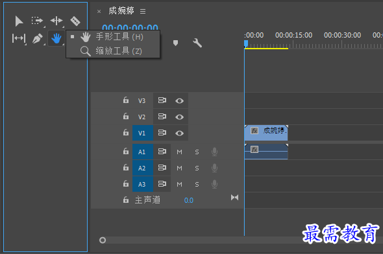Toggle A2 track targeting
Image resolution: width=383 pixels, height=254 pixels.
click(143, 168)
